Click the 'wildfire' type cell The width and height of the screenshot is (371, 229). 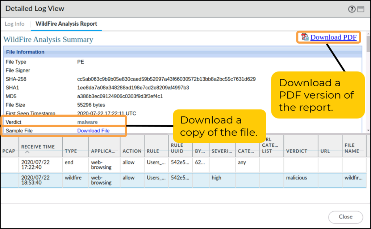[73, 178]
